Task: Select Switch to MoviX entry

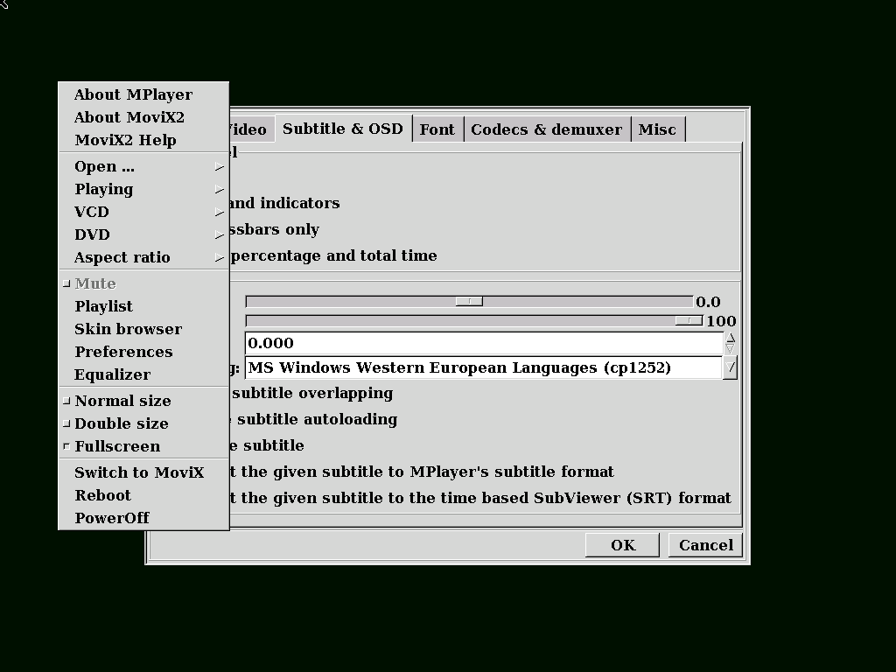Action: (x=143, y=472)
